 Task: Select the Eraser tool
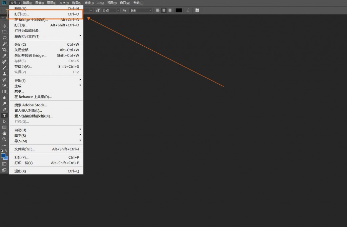[4, 86]
